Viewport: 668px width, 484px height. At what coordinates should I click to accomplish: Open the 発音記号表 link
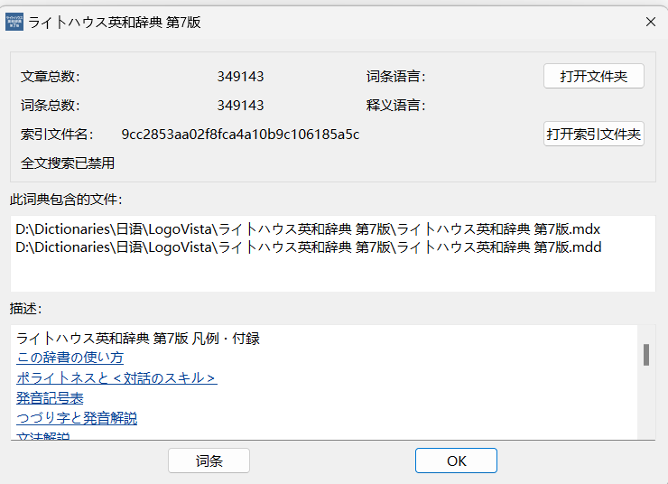pyautogui.click(x=50, y=398)
